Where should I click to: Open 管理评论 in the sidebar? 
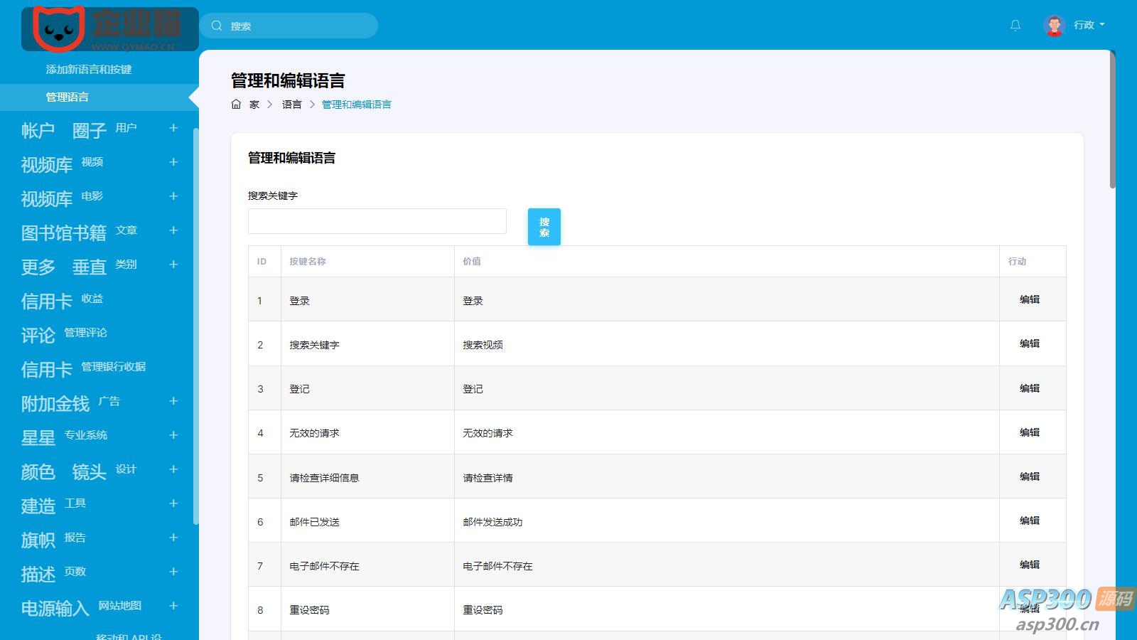[x=85, y=333]
